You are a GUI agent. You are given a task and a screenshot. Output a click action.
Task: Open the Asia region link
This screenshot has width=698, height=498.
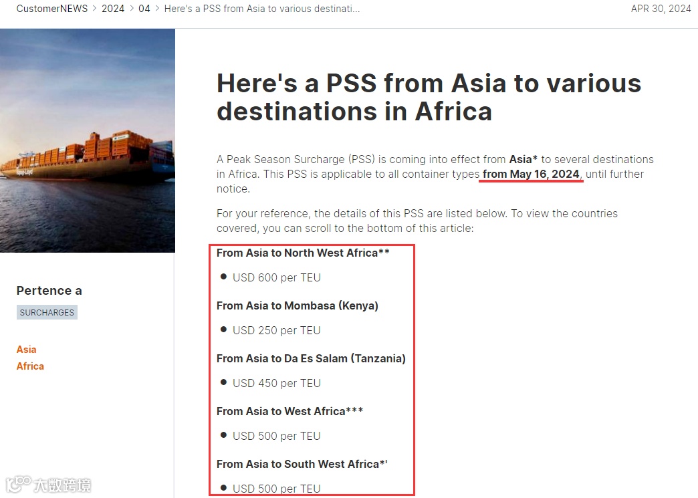pyautogui.click(x=26, y=350)
